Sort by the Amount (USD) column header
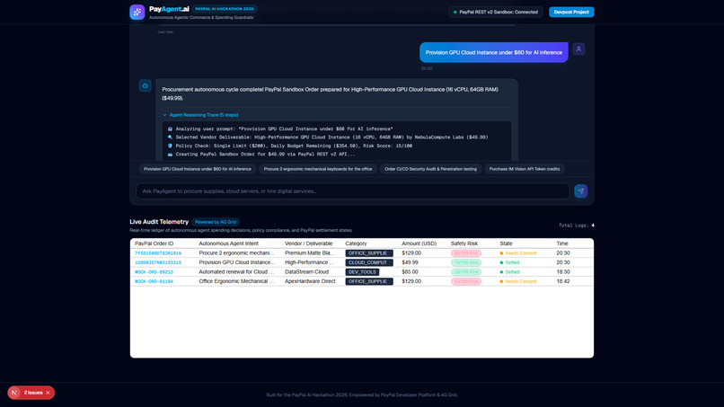The image size is (724, 407). (419, 243)
